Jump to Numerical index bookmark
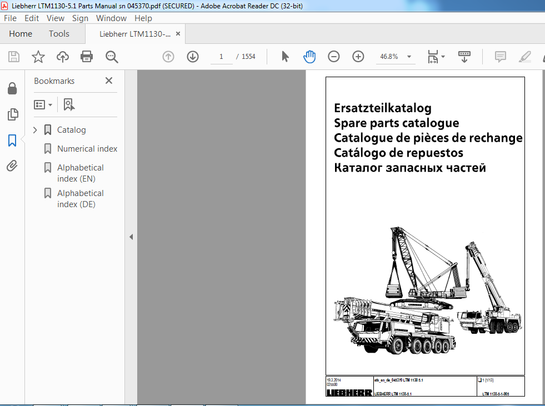The image size is (545, 406). 87,149
